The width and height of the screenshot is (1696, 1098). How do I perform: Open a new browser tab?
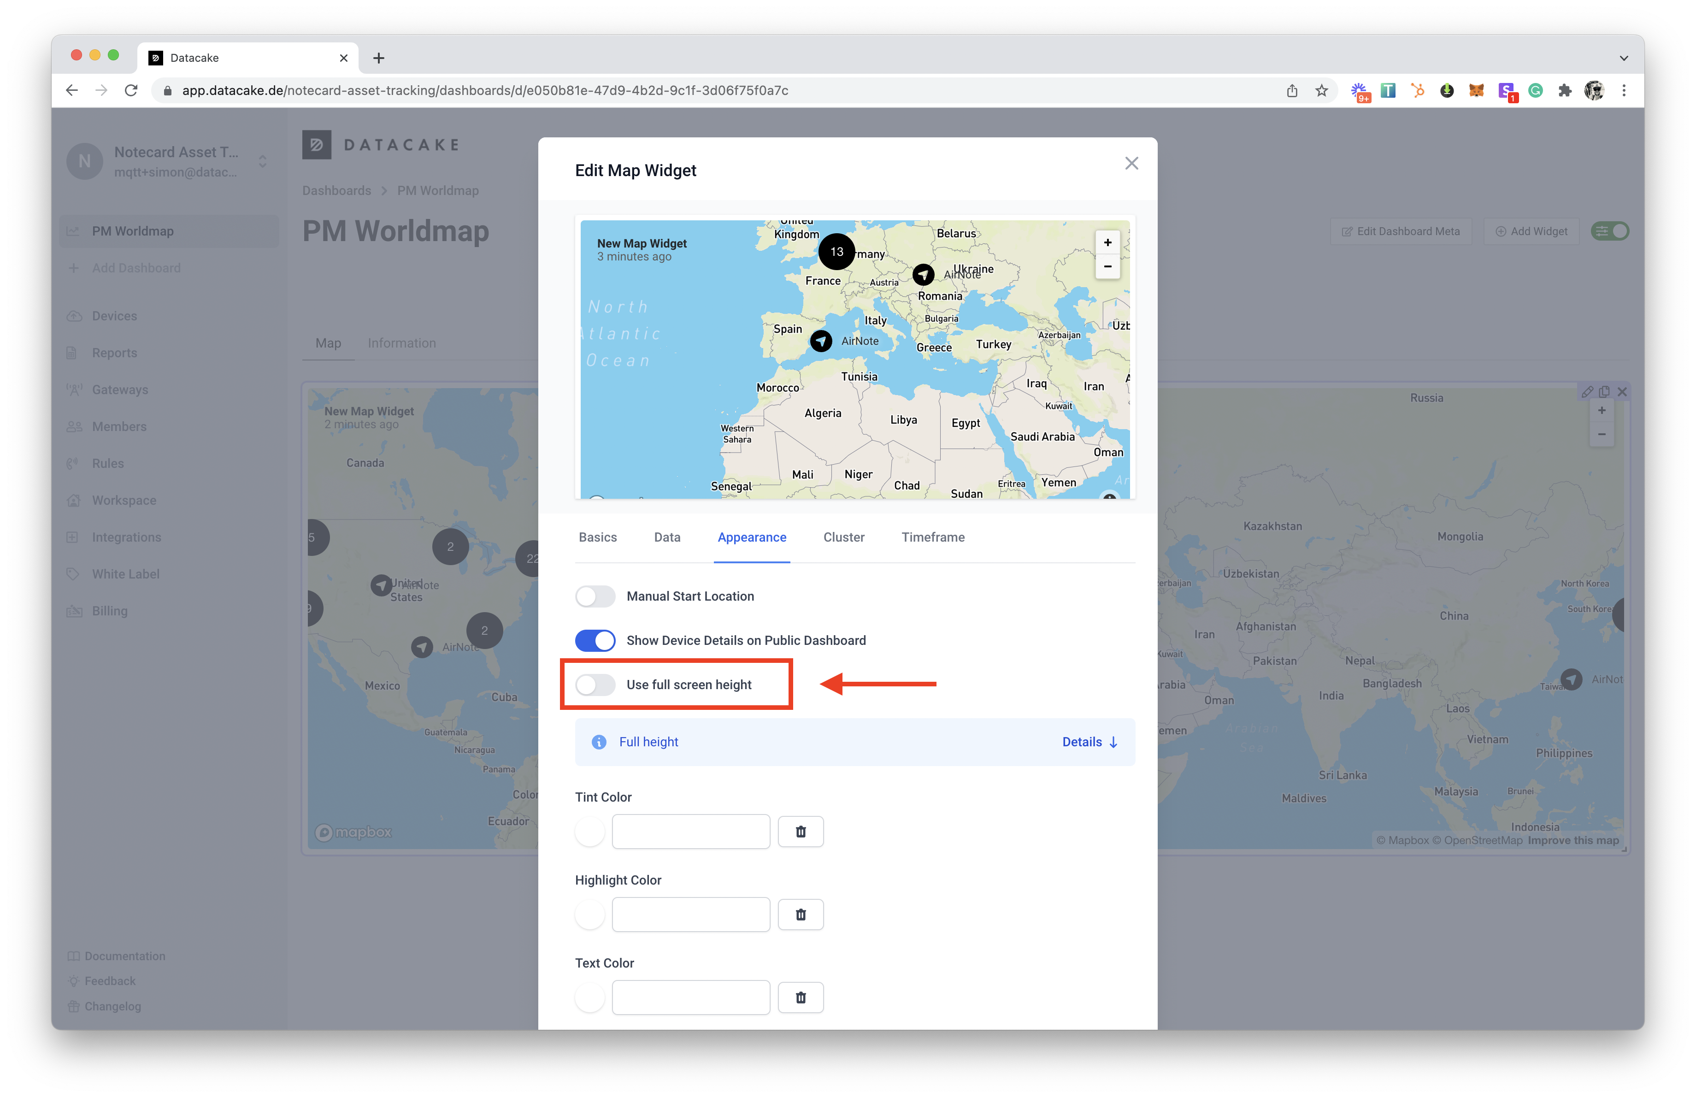(x=379, y=58)
